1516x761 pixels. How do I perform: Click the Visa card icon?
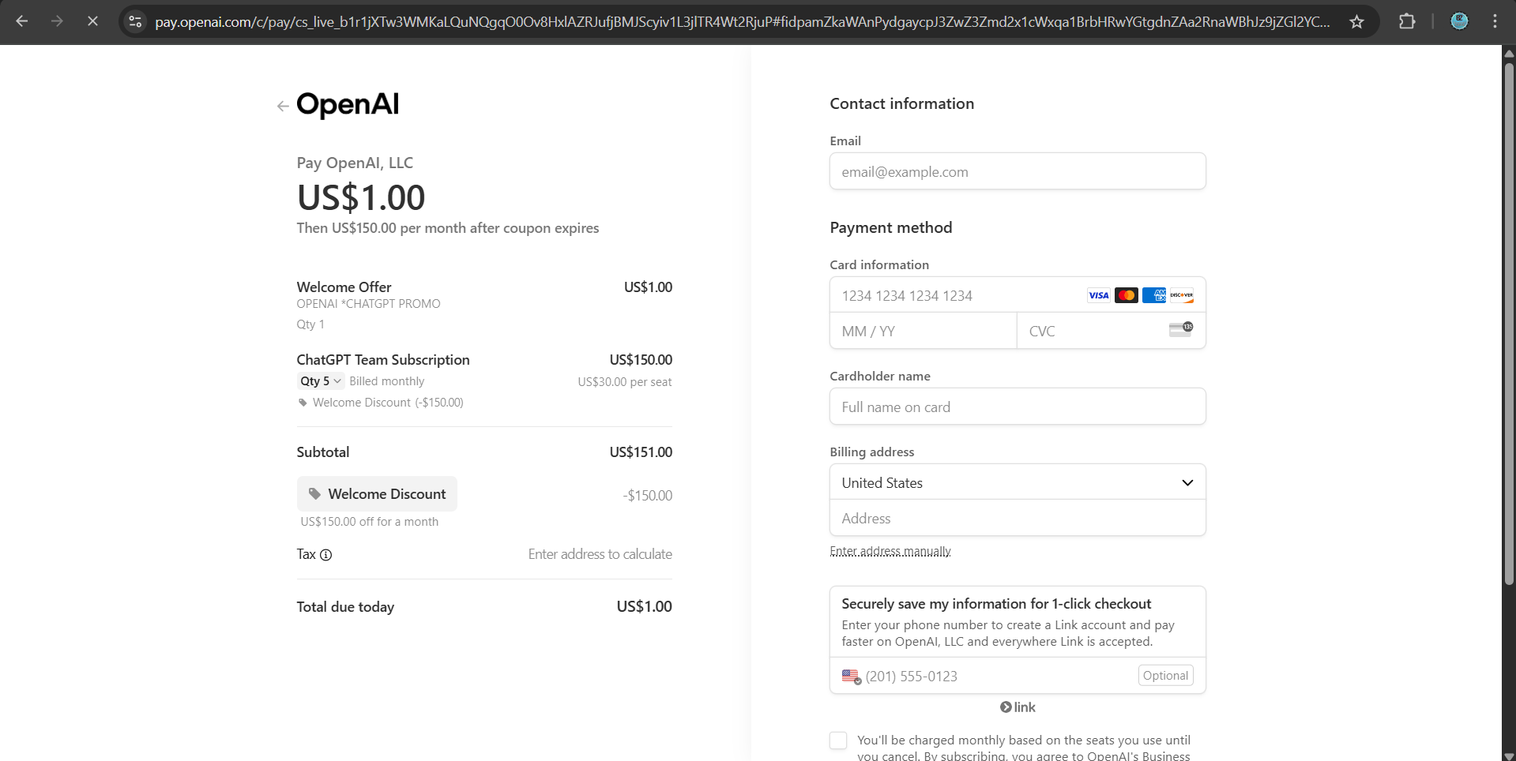click(1098, 295)
